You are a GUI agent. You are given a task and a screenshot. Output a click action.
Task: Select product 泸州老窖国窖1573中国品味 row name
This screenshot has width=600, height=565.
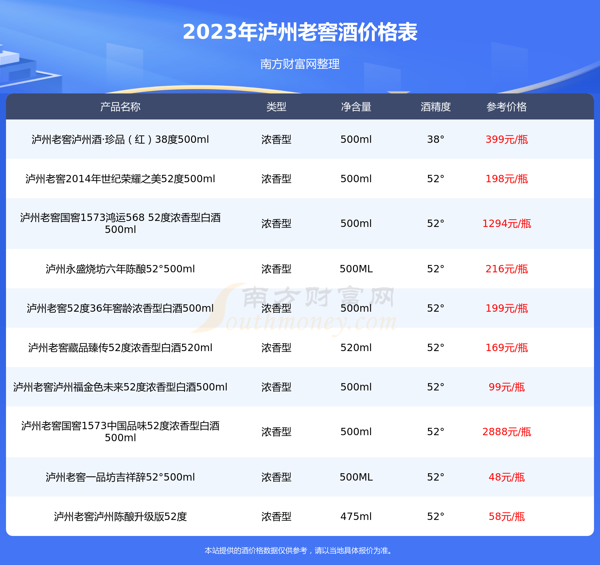coord(120,432)
